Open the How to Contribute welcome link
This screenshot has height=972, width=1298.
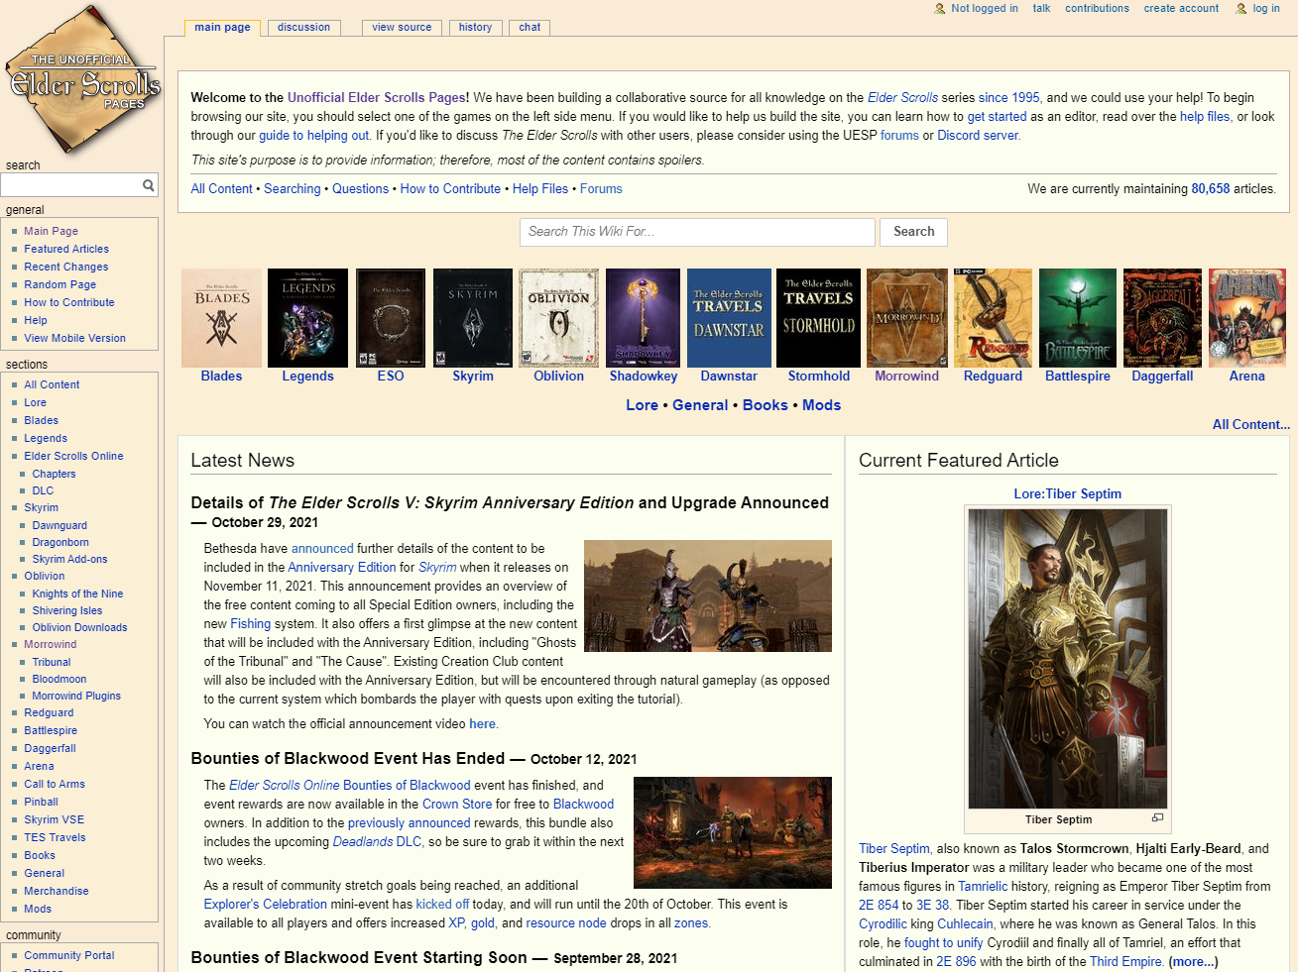(450, 189)
